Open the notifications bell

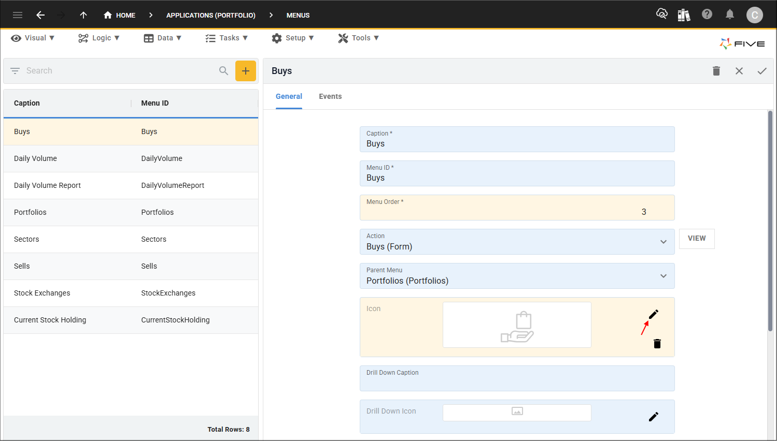click(730, 14)
